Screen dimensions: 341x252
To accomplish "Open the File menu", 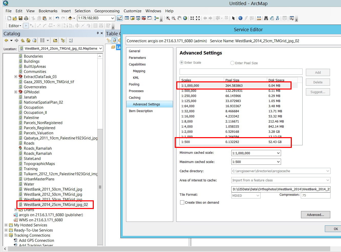I will click(x=8, y=11).
